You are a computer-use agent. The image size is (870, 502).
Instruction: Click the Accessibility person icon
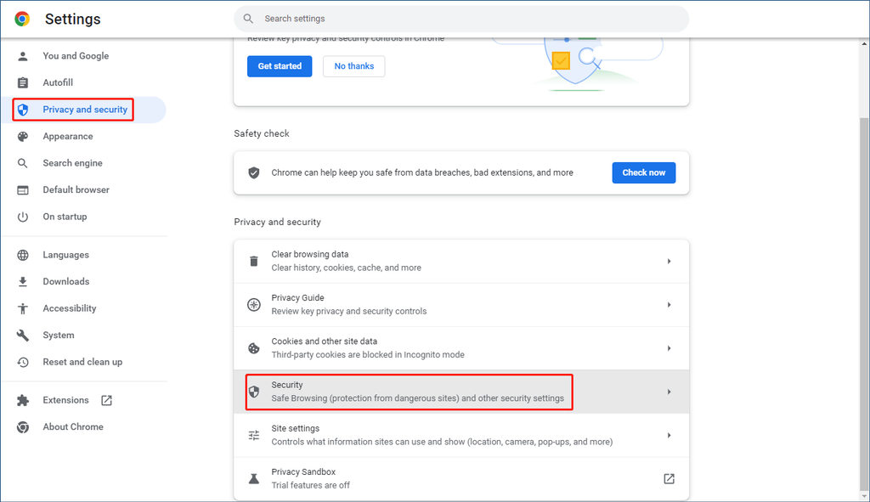(x=24, y=308)
